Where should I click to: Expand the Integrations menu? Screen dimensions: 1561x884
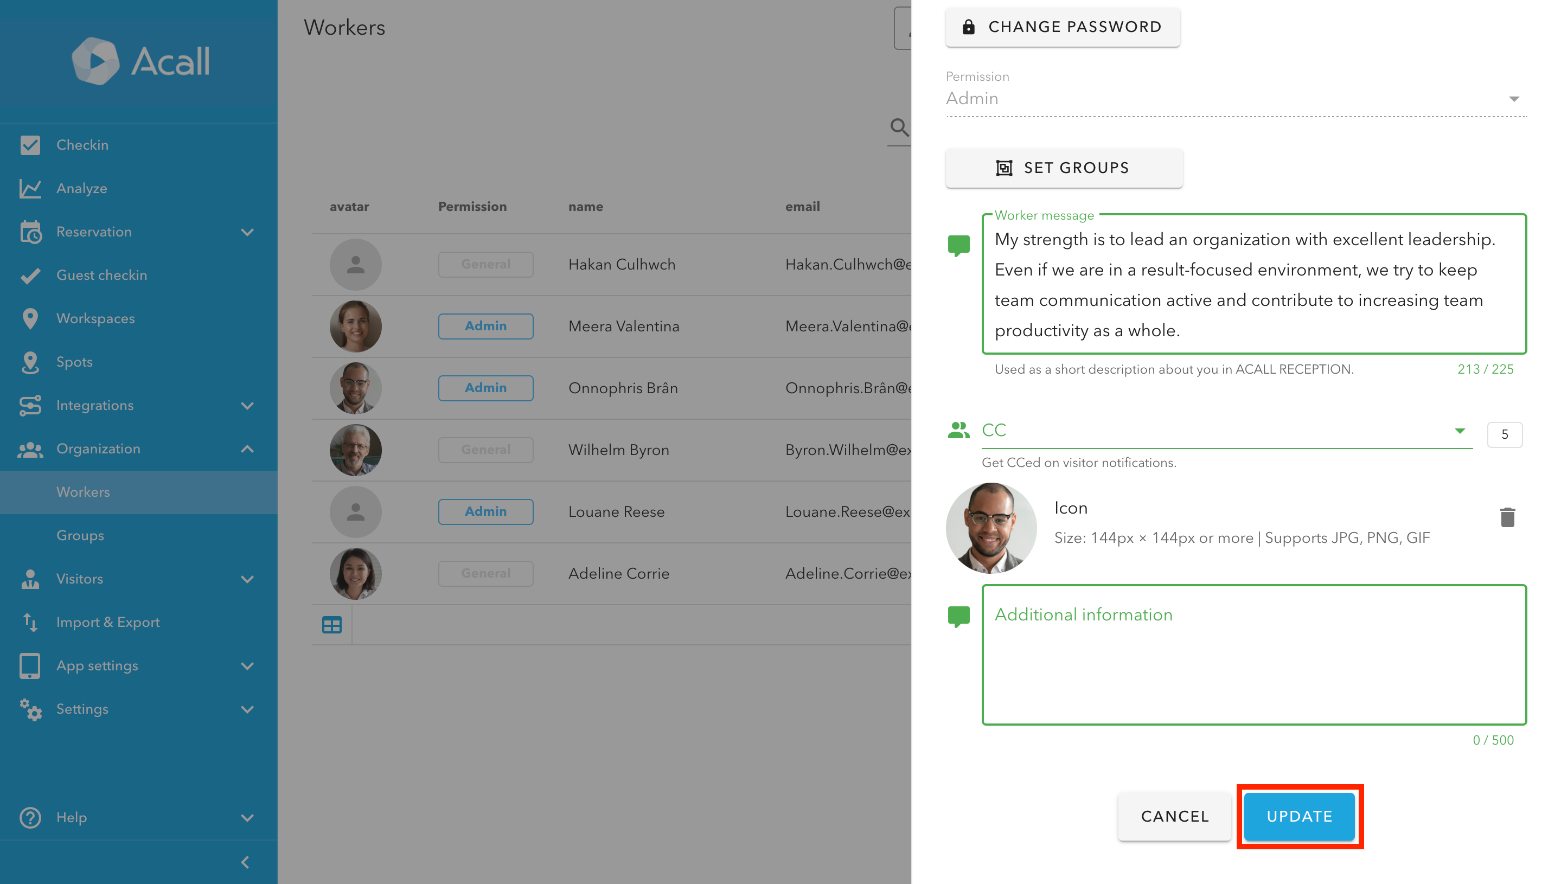pos(246,406)
